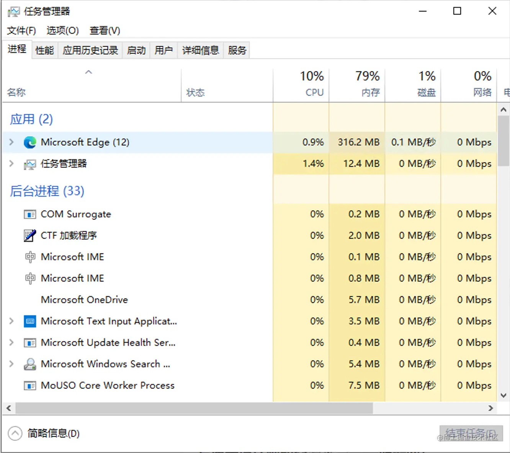Click the 任务管理器 icon in apps list
510x453 pixels.
click(30, 164)
